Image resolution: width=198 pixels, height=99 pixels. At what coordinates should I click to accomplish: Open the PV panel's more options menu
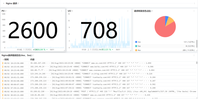[62, 11]
